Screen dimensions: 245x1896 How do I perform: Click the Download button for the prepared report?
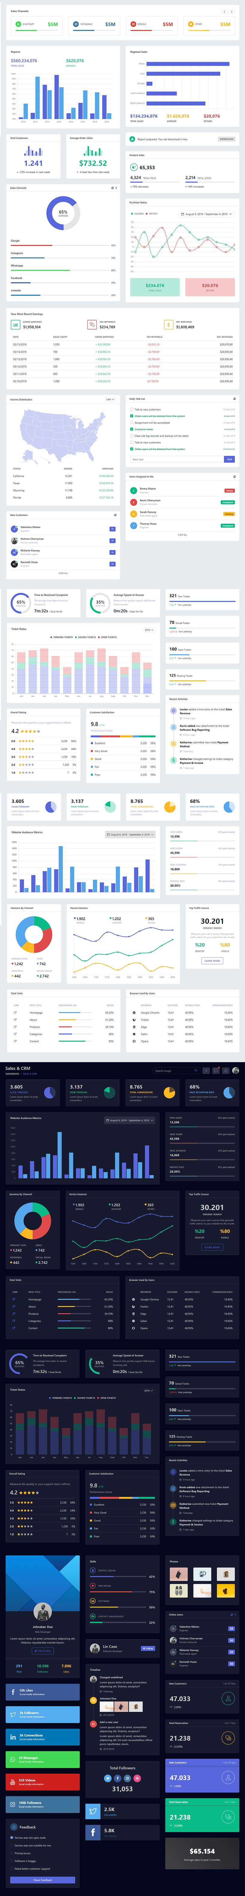pos(227,139)
